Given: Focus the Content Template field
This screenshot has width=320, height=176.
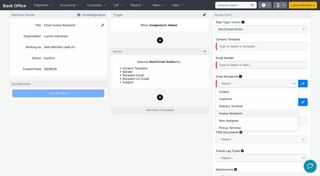Looking at the screenshot, I should (262, 46).
